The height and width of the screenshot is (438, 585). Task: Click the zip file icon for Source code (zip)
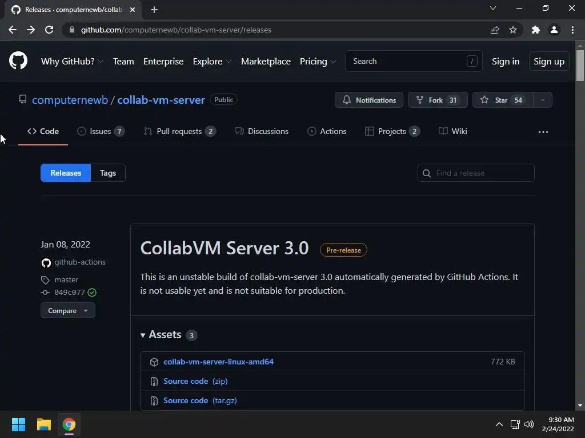[x=154, y=382]
